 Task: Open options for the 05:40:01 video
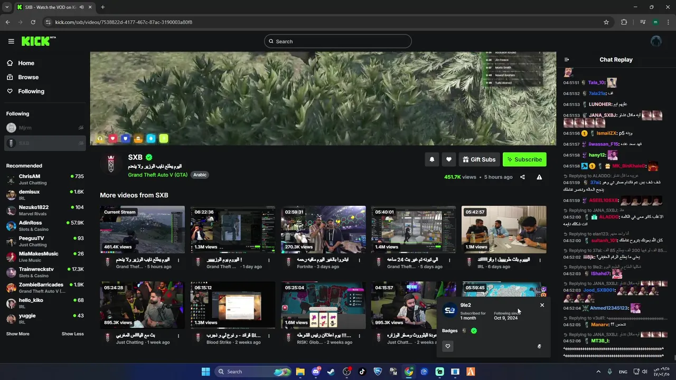449,260
